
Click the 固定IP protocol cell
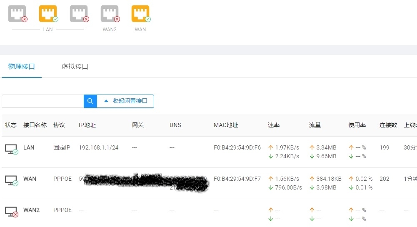click(x=62, y=147)
